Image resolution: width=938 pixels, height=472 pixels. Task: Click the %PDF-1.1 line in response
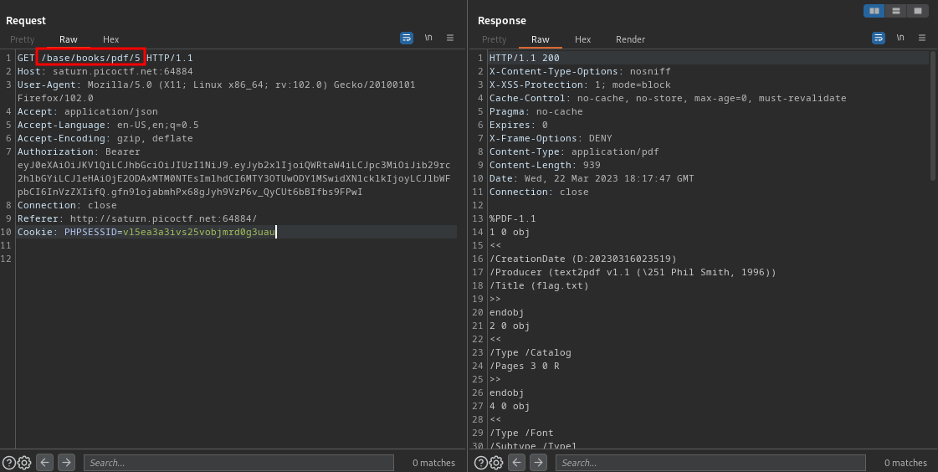click(x=513, y=219)
